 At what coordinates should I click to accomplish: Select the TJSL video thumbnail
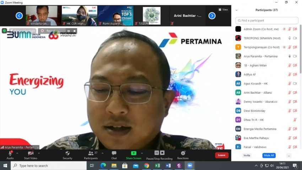coord(152,16)
